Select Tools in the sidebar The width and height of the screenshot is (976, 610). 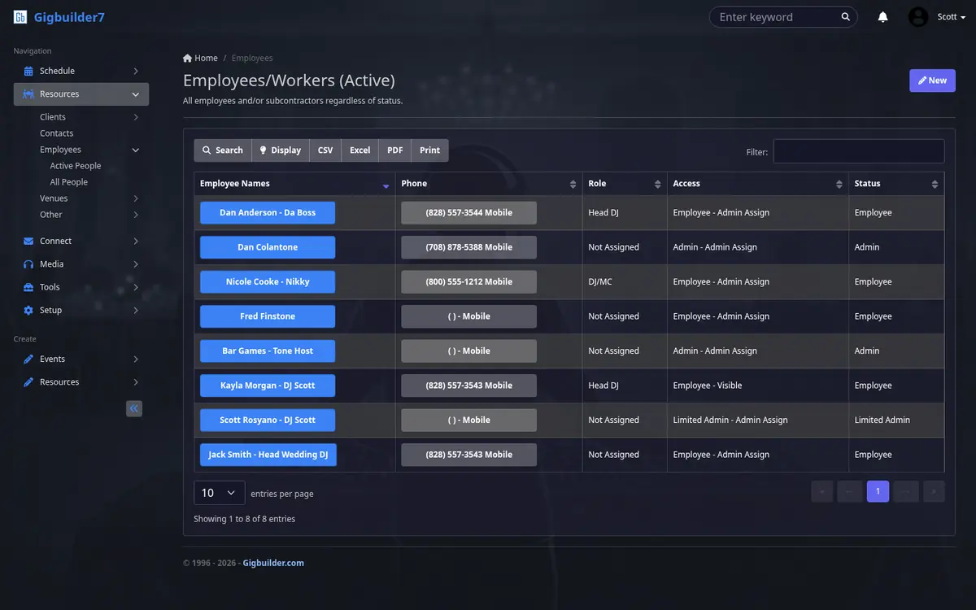[x=50, y=287]
